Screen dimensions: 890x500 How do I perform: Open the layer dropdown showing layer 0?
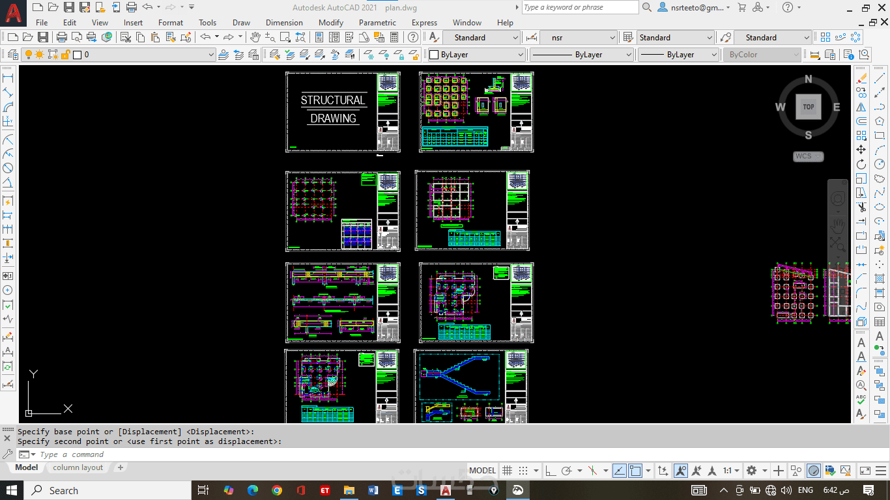coord(118,55)
